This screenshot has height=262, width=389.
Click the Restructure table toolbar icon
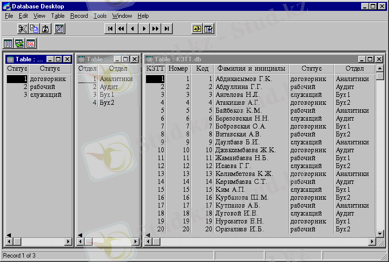pyautogui.click(x=59, y=29)
